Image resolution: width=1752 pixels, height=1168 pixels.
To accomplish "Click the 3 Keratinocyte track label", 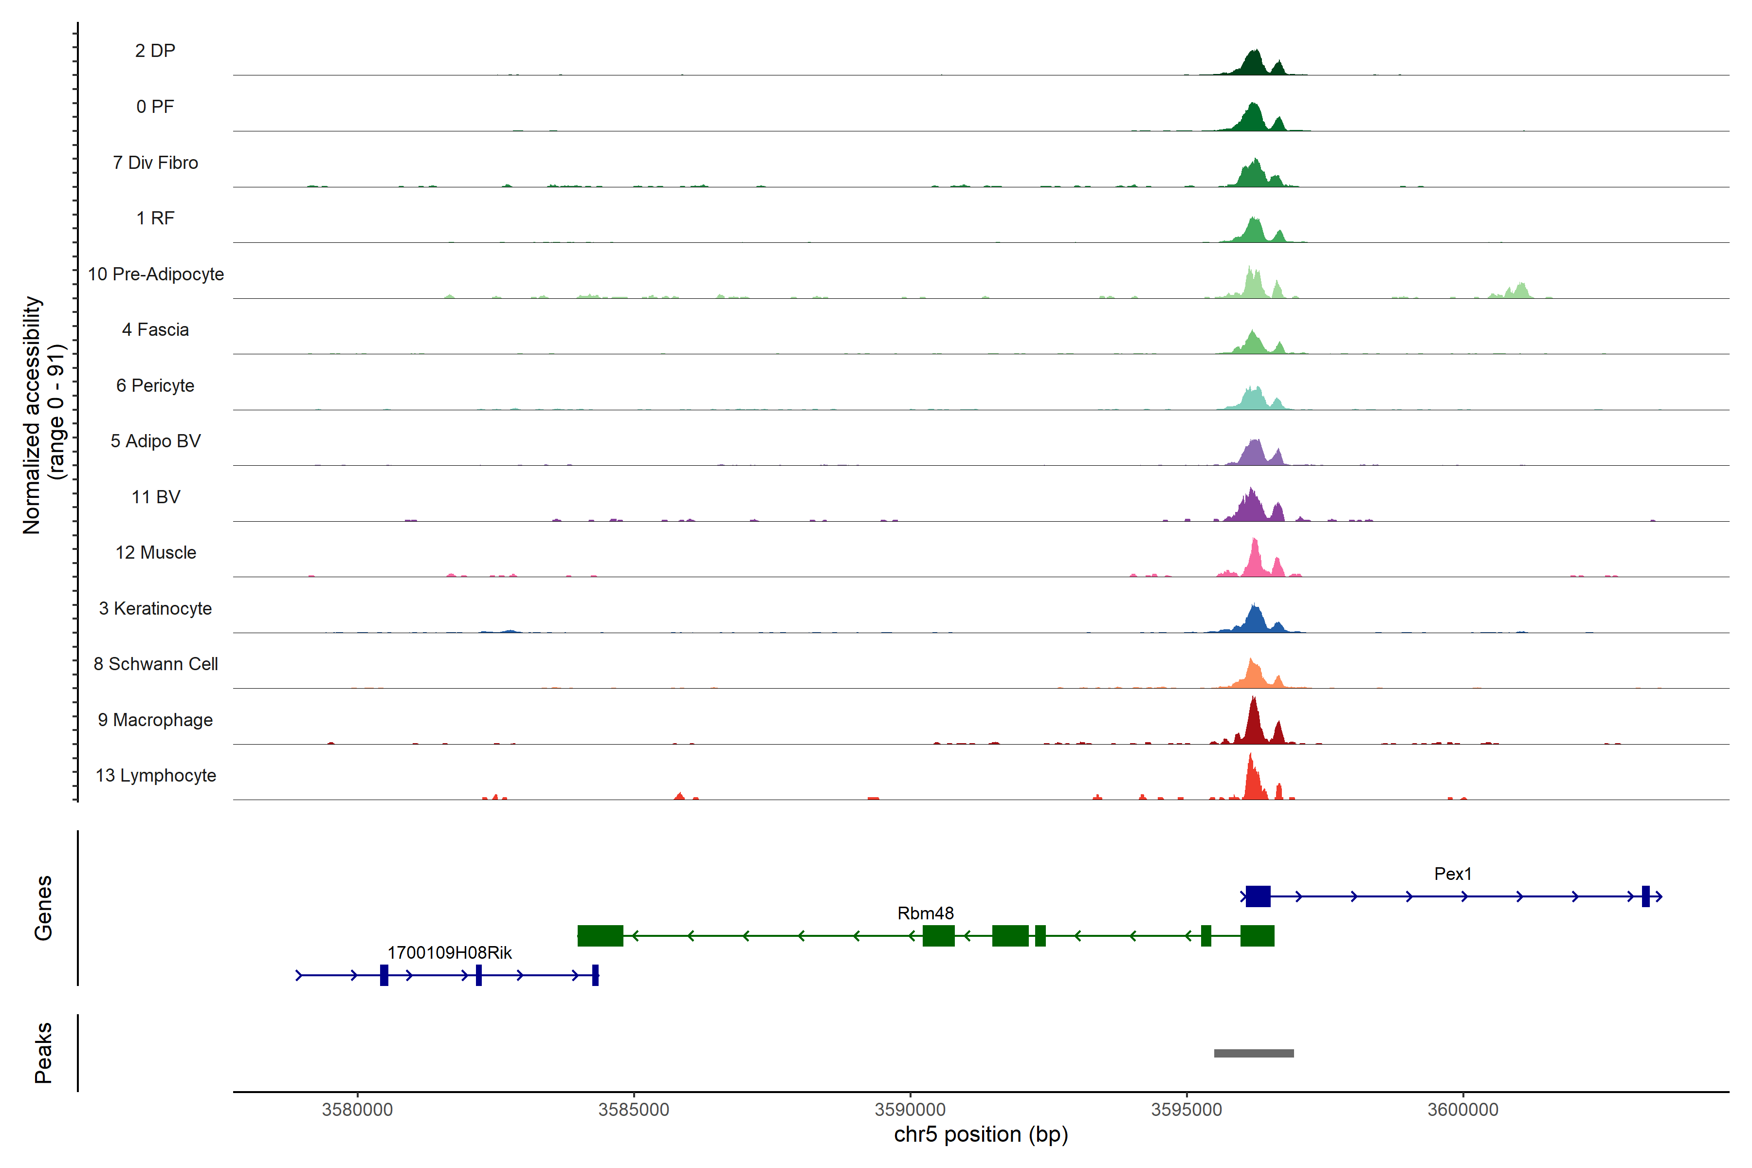I will [x=155, y=609].
